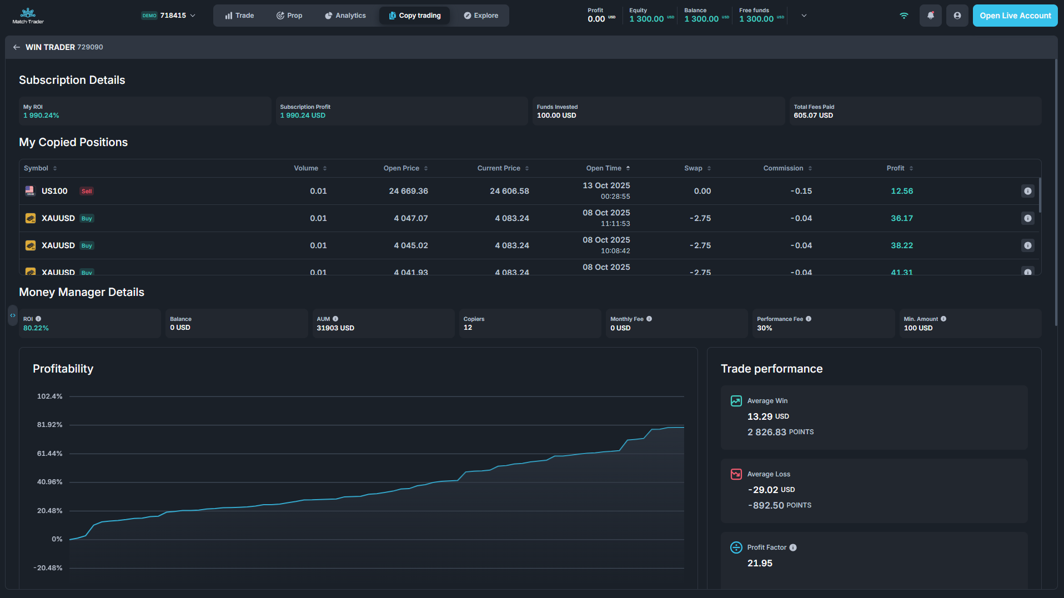Click the Match-Trader logo

[28, 16]
